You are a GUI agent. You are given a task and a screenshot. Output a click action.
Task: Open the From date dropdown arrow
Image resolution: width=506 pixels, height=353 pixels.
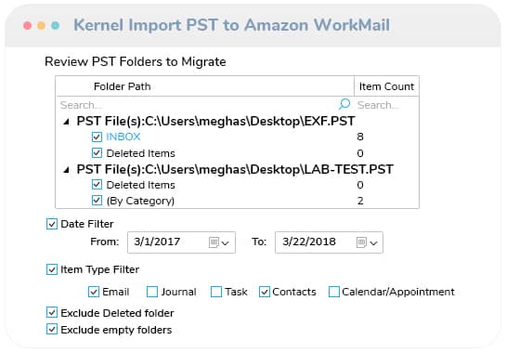tap(226, 242)
